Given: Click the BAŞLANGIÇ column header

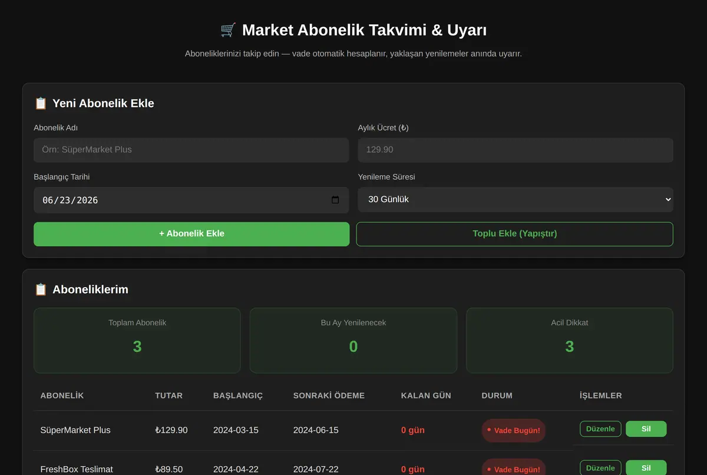Looking at the screenshot, I should (238, 395).
